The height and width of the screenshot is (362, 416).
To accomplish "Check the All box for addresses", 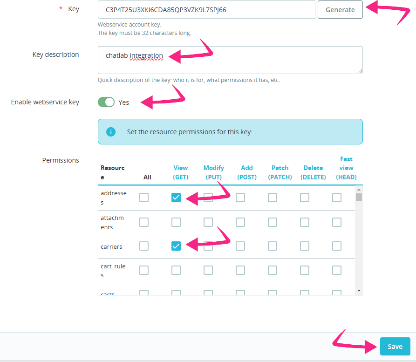I will coord(144,198).
